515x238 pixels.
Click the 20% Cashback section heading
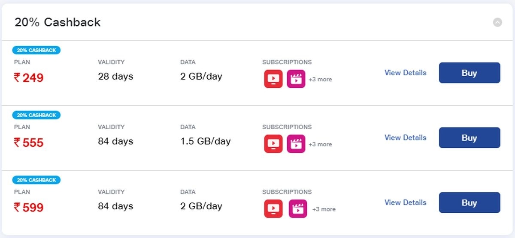[58, 22]
